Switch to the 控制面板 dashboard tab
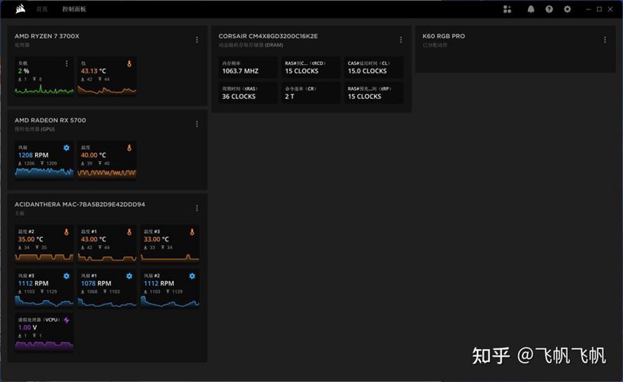 (74, 9)
